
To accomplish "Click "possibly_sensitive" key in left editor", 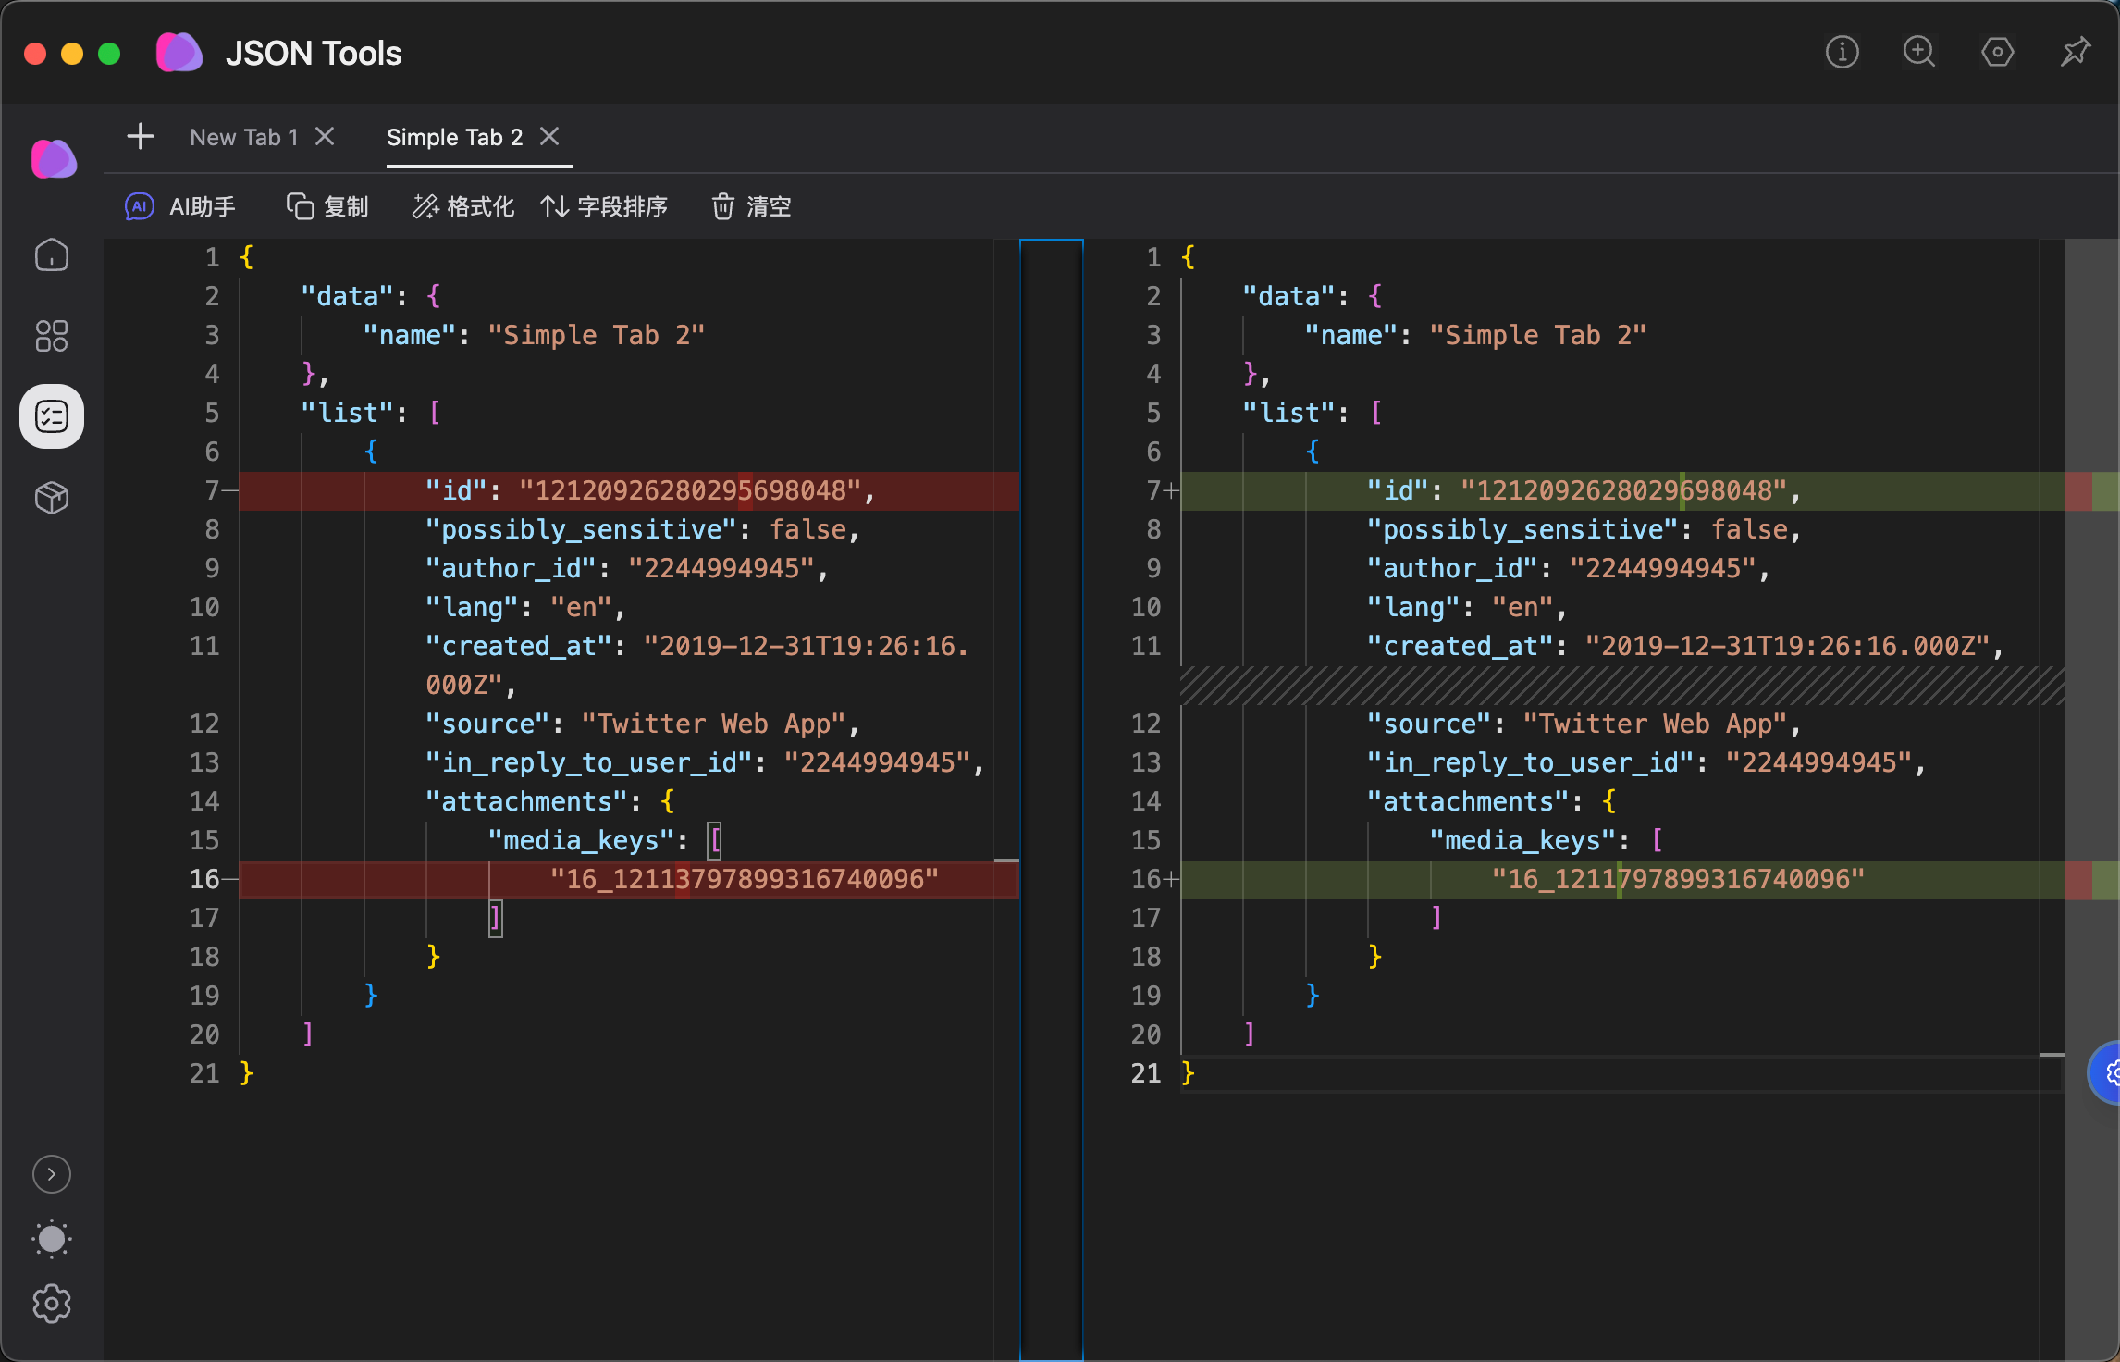I will click(x=582, y=529).
